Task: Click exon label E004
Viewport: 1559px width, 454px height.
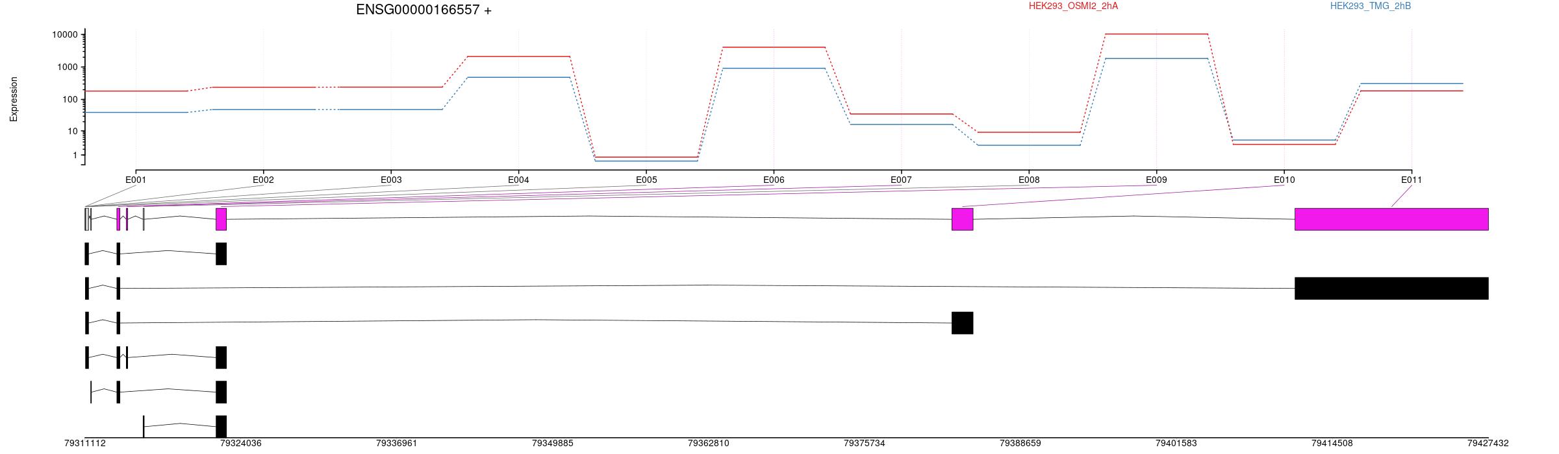Action: [518, 180]
